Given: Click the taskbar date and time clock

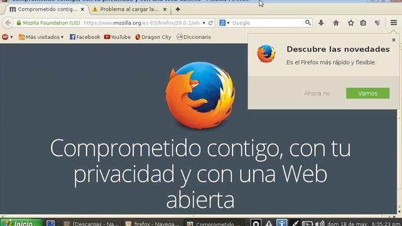Looking at the screenshot, I should point(364,223).
